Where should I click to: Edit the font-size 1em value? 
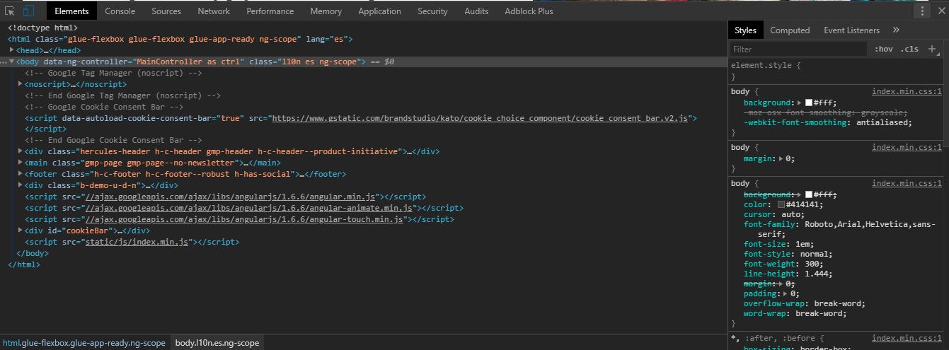point(804,244)
